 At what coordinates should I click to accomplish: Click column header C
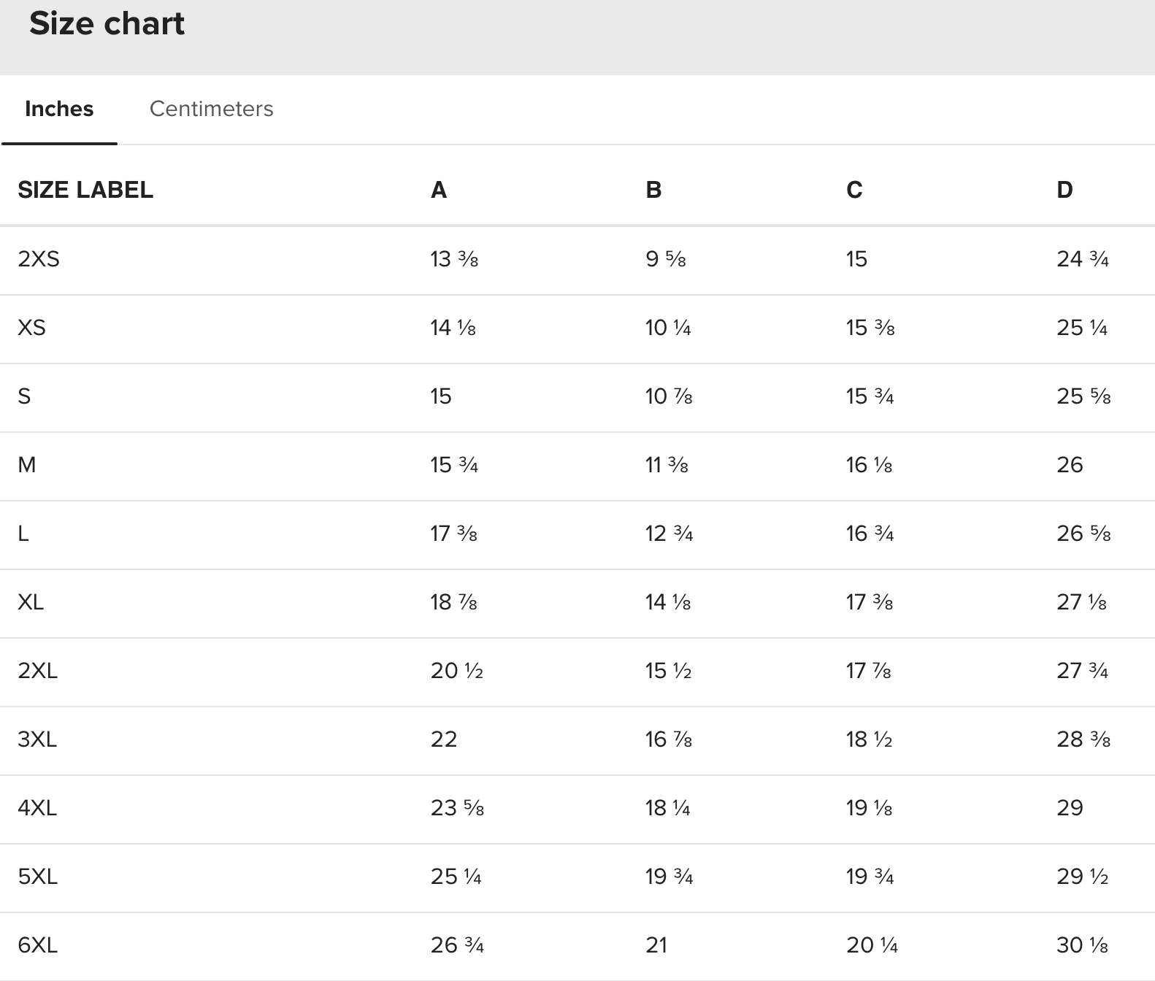(854, 190)
